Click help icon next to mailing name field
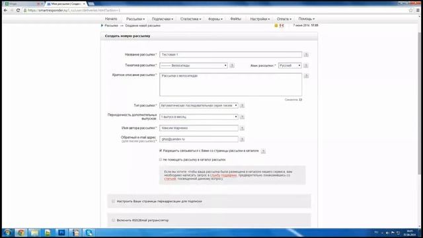 tap(306, 54)
